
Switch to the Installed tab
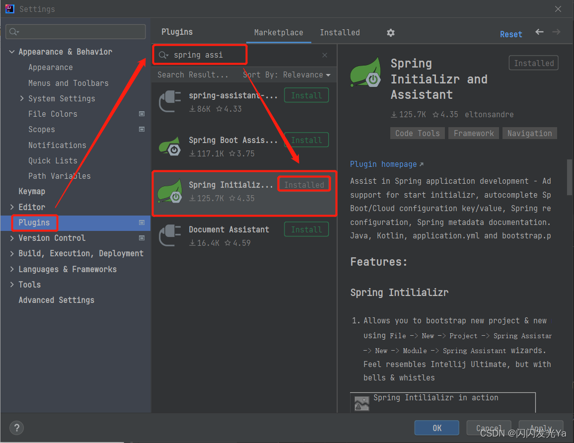click(x=340, y=33)
